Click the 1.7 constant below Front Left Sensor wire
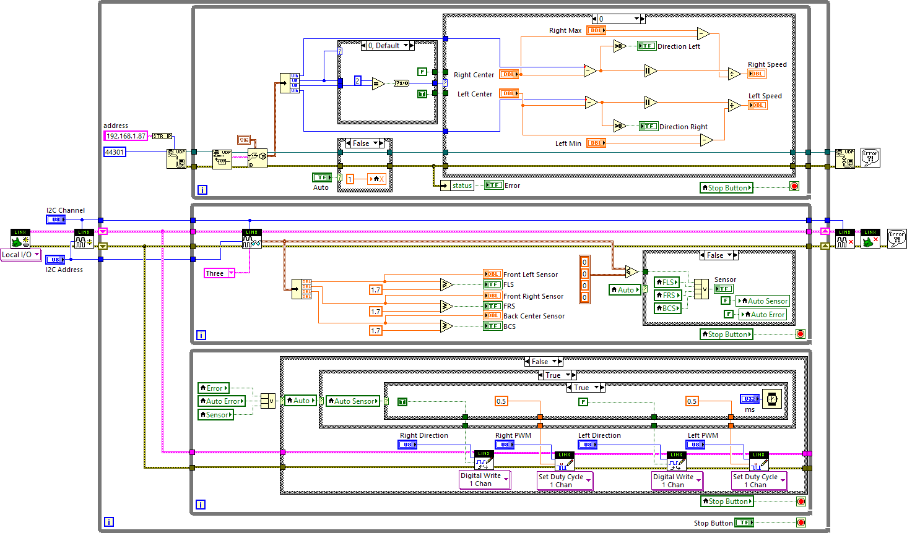 376,289
